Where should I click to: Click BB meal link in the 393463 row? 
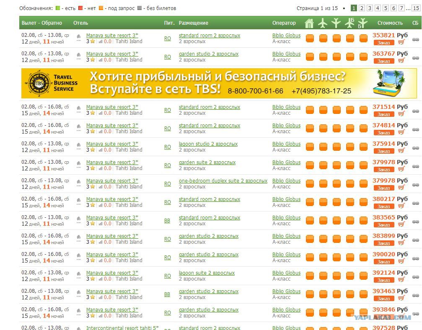(x=167, y=294)
